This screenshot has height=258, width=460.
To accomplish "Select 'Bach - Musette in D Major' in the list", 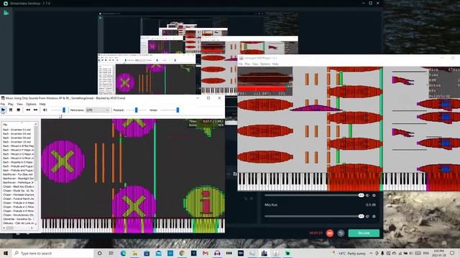I will click(x=18, y=162).
